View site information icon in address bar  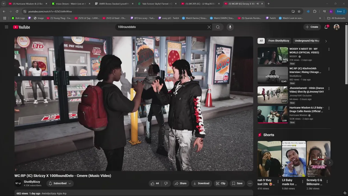25,11
